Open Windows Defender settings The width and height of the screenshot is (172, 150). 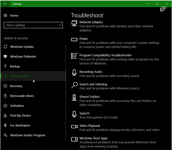click(33, 56)
